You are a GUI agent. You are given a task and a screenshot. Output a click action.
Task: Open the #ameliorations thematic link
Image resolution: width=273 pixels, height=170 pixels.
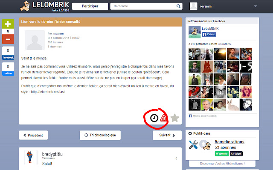pyautogui.click(x=229, y=142)
